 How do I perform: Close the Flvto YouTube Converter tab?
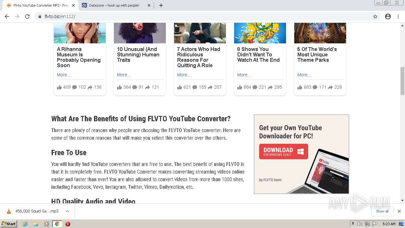(73, 5)
